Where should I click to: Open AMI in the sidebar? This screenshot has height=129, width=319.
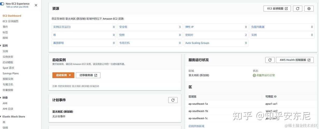pos(5,103)
